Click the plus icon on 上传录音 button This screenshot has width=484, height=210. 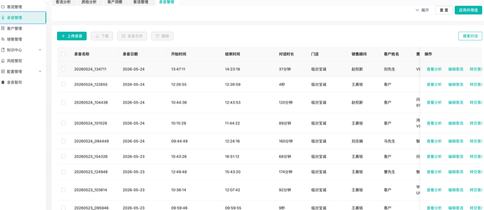(63, 36)
